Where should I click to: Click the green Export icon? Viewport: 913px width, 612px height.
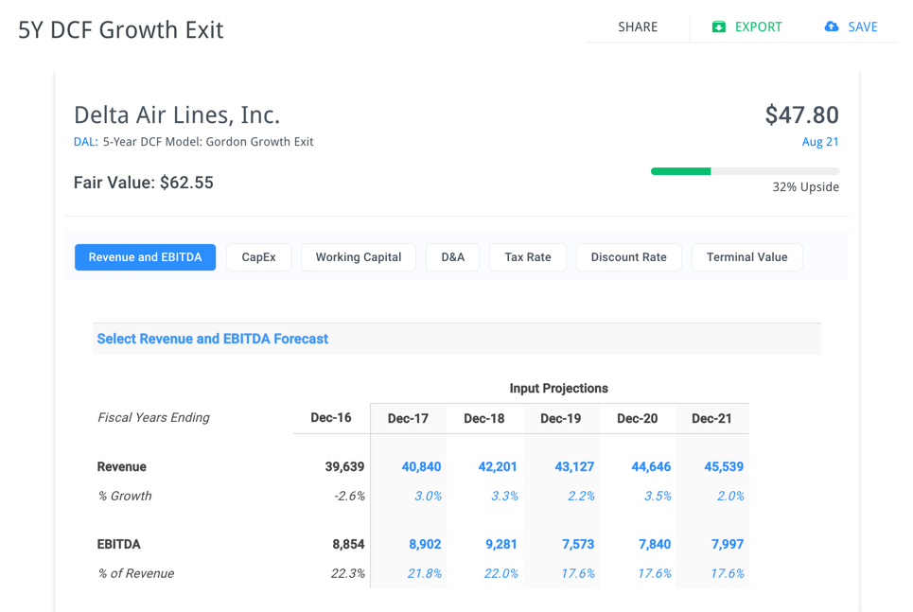click(718, 26)
